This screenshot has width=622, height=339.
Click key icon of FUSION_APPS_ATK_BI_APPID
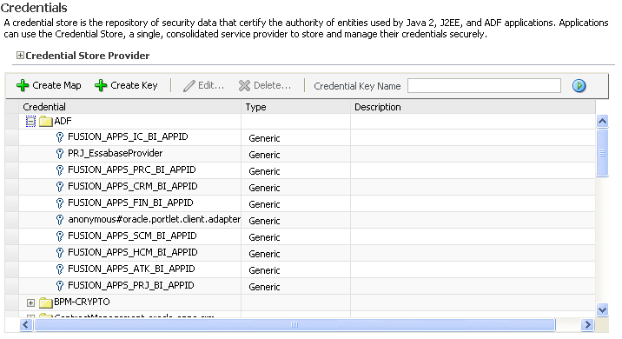[60, 269]
